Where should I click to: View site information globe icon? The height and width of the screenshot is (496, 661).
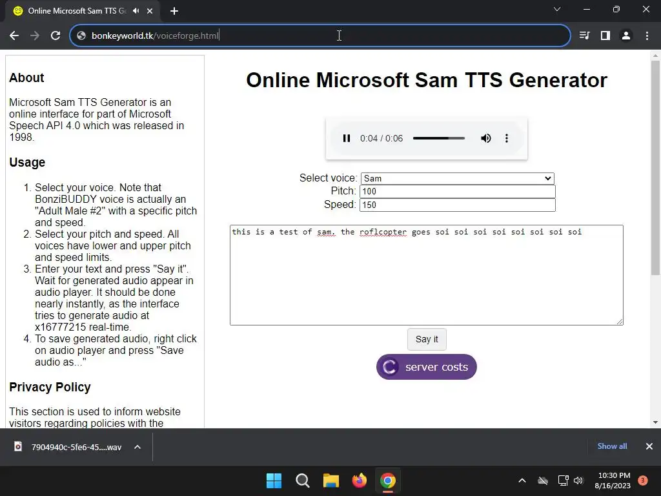(81, 36)
